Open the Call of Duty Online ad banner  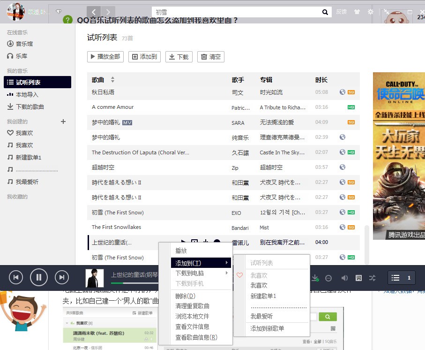399,156
